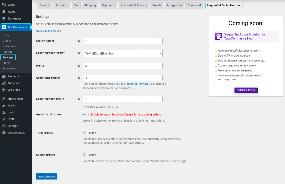Click the Collapse menu arrow icon
Image resolution: width=285 pixels, height=184 pixels.
pyautogui.click(x=4, y=133)
